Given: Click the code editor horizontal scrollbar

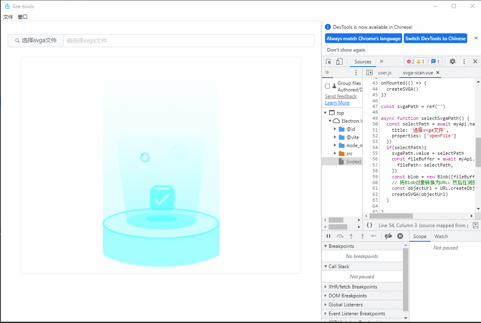Looking at the screenshot, I should coord(391,216).
